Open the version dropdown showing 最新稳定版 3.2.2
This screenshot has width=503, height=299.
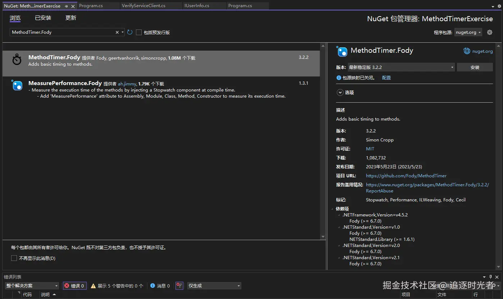click(401, 67)
